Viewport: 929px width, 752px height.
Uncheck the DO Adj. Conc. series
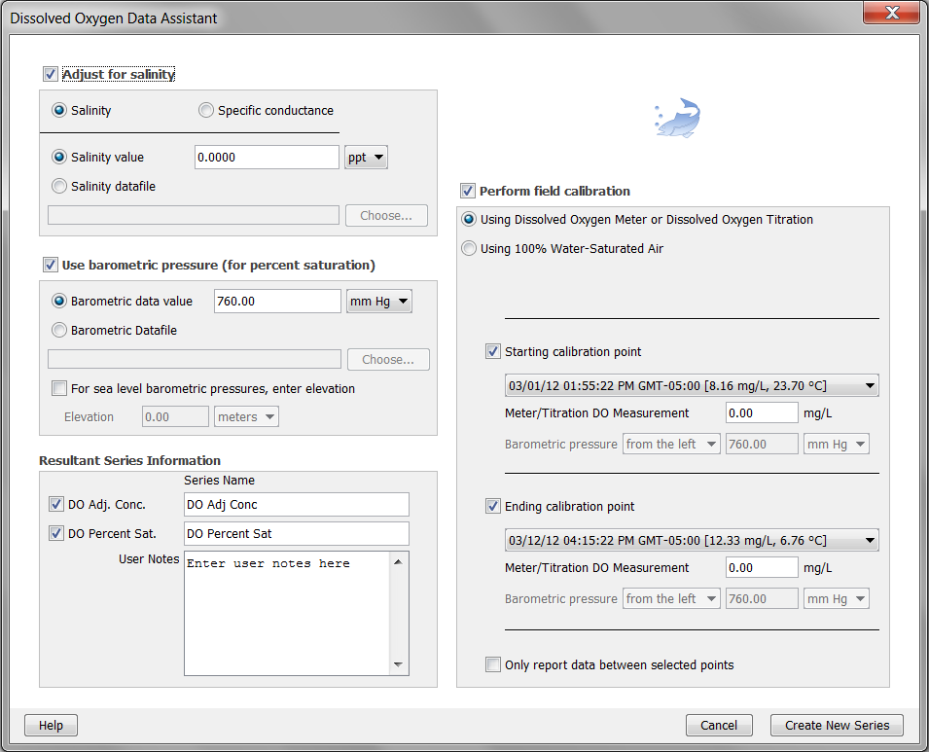tap(56, 504)
